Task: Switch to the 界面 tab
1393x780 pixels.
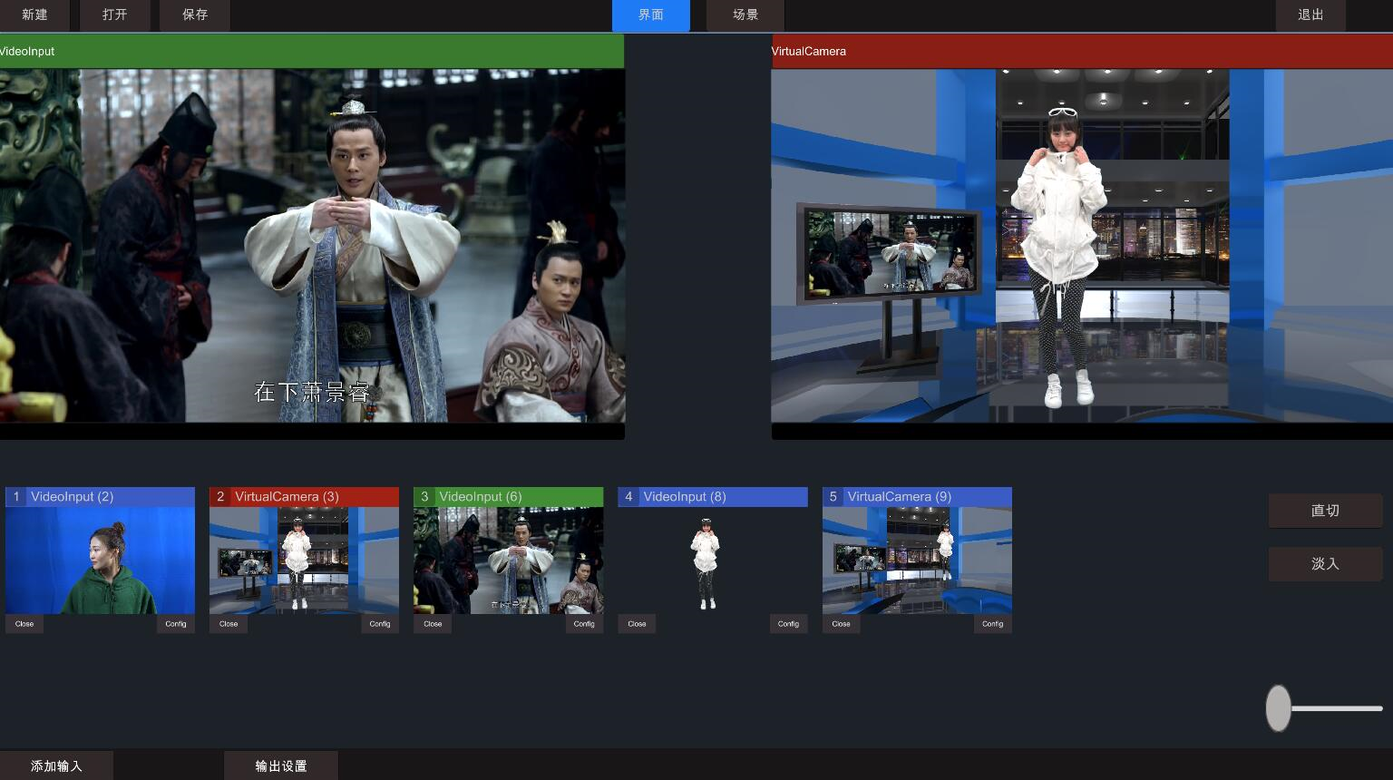Action: [x=651, y=15]
